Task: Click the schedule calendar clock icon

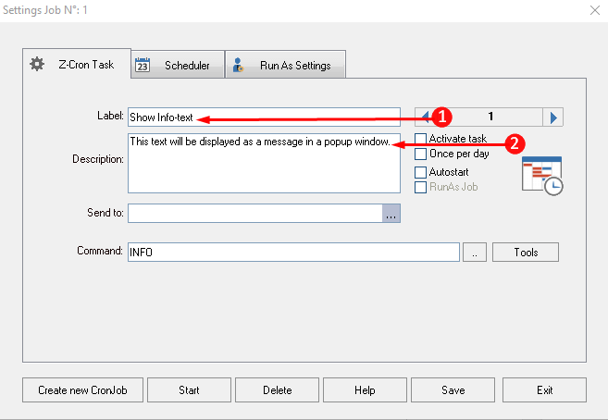Action: pos(542,176)
